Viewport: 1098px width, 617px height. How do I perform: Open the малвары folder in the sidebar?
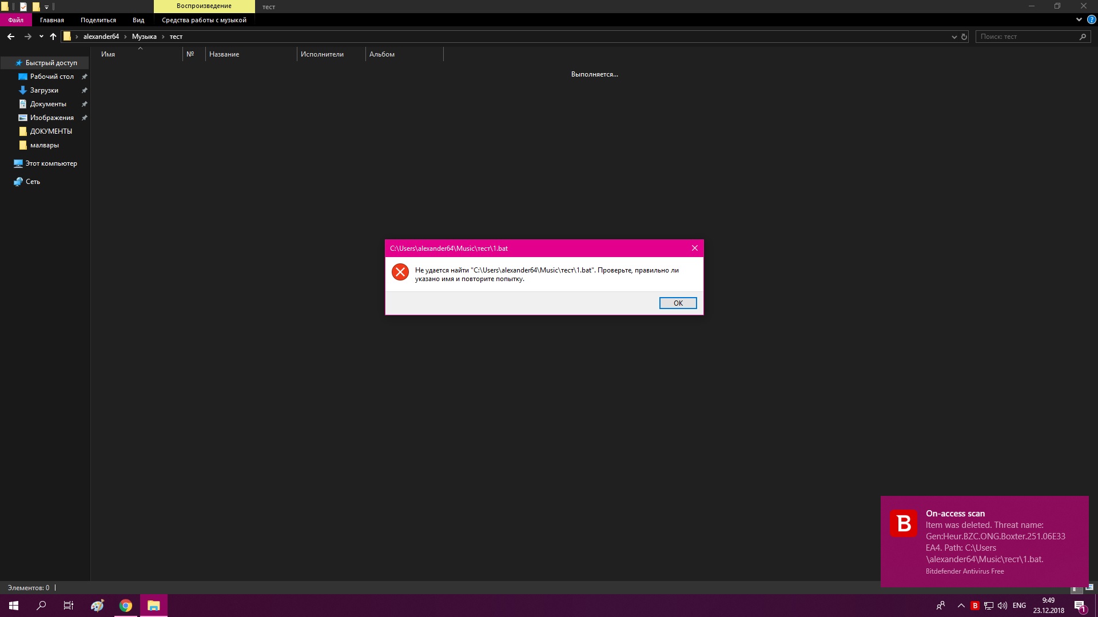click(44, 145)
